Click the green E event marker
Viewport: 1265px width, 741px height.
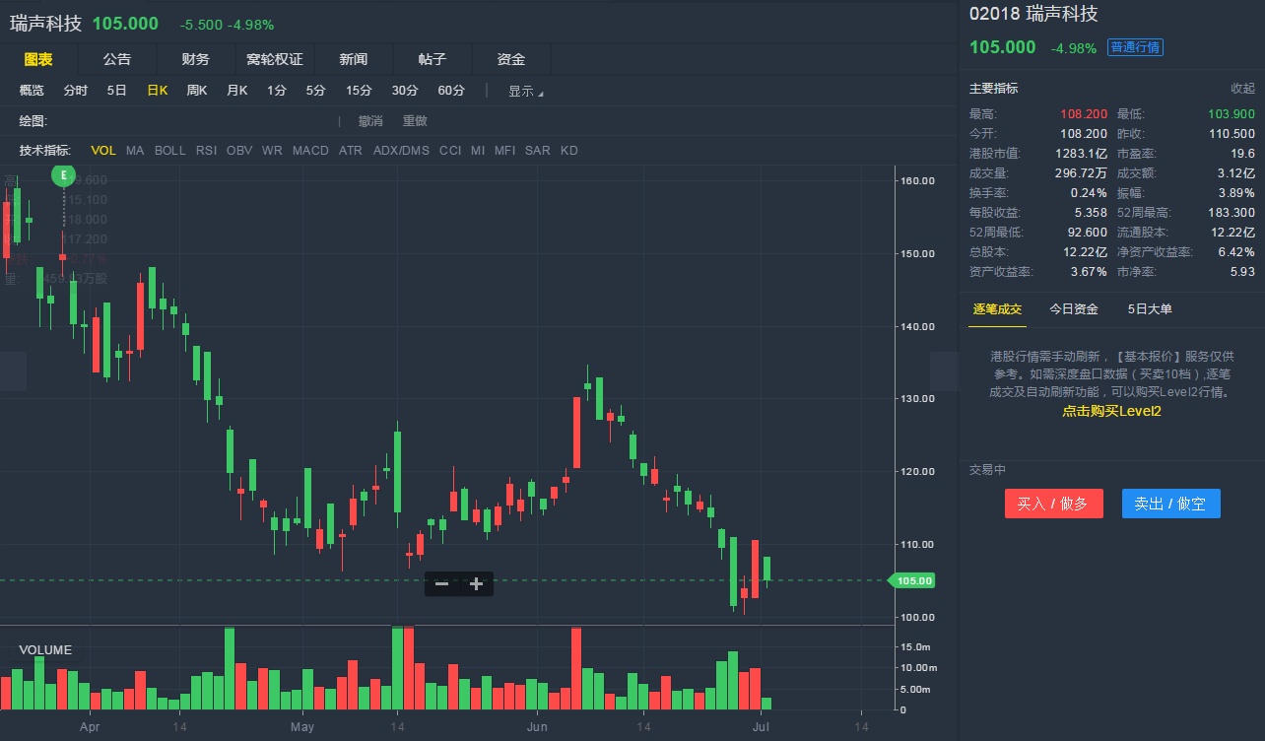tap(64, 175)
